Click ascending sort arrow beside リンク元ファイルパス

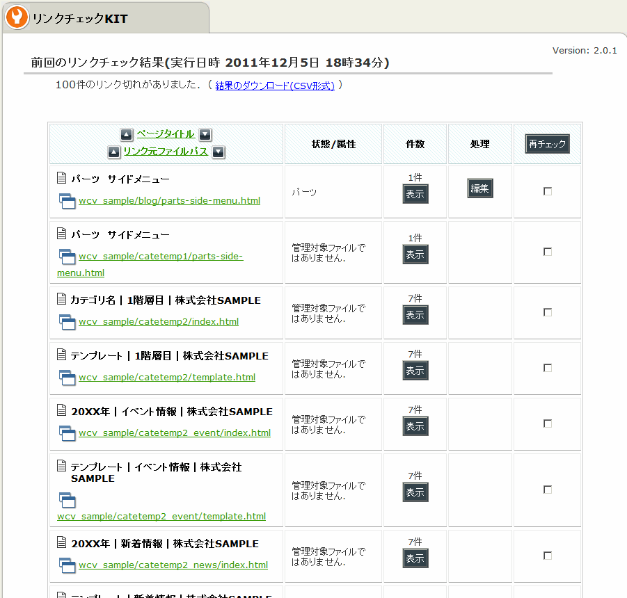(114, 152)
